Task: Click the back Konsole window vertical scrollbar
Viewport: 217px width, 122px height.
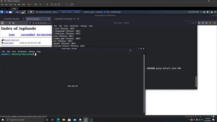Action: click(196, 82)
